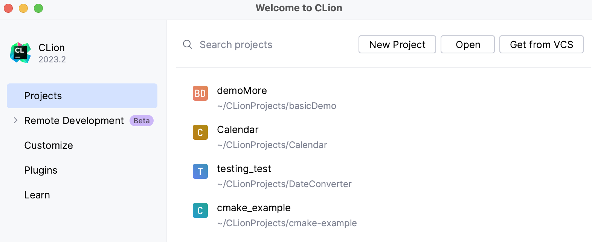Image resolution: width=592 pixels, height=242 pixels.
Task: Open the Customize section
Action: tap(49, 145)
